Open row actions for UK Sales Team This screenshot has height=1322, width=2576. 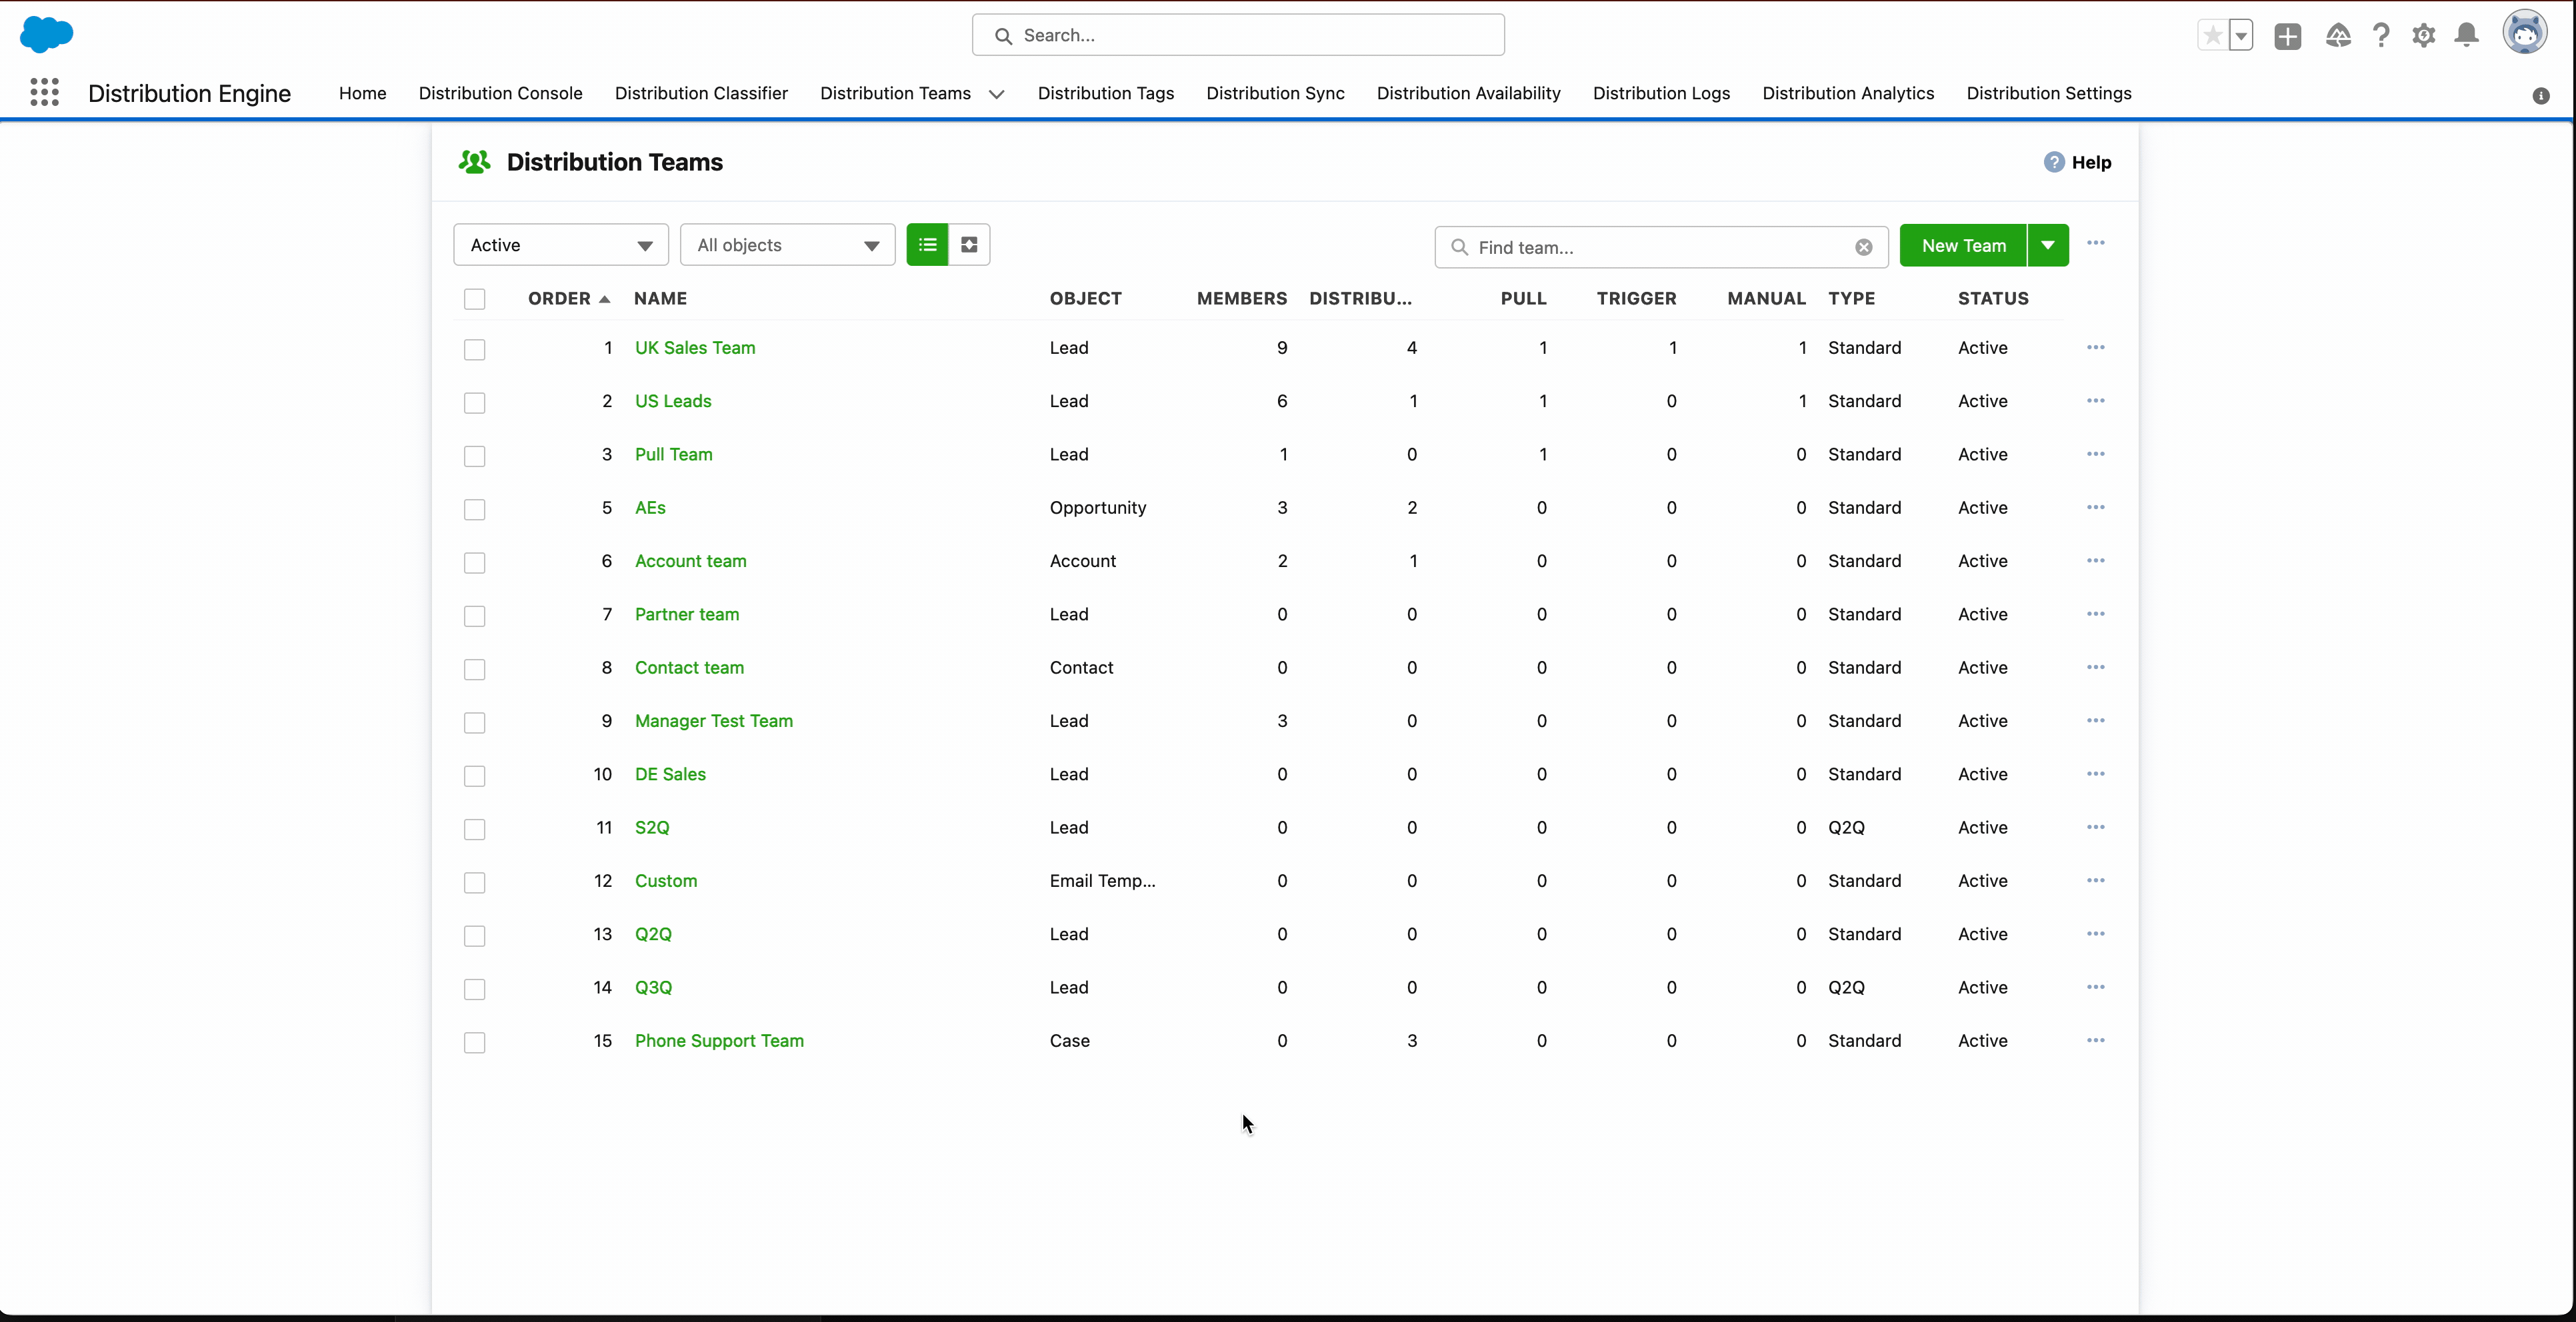pos(2096,348)
